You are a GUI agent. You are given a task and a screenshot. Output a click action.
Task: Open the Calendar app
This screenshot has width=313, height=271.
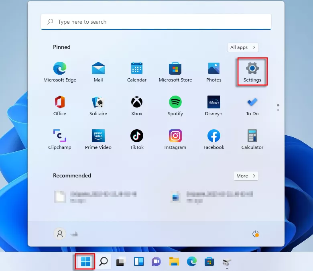pyautogui.click(x=137, y=72)
